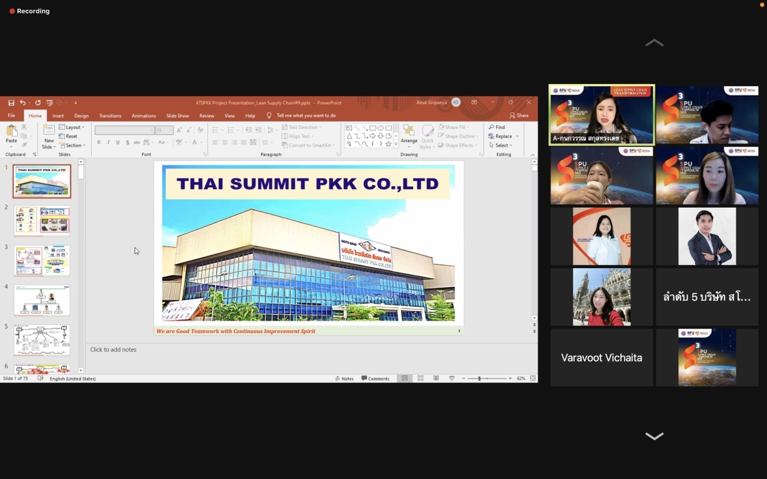
Task: Open the Shape Effects dropdown
Action: pyautogui.click(x=457, y=145)
